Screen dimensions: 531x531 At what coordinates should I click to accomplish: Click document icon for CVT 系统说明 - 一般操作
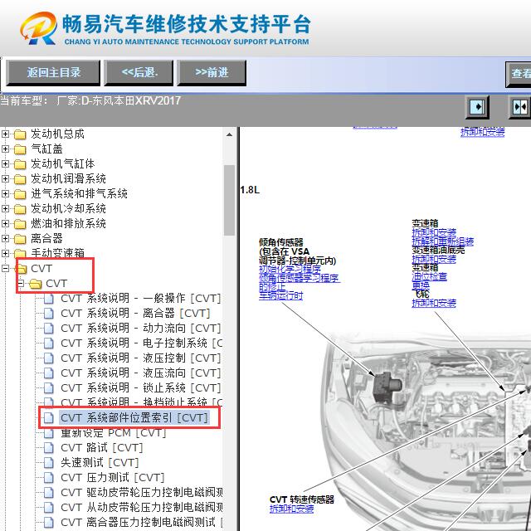[49, 299]
